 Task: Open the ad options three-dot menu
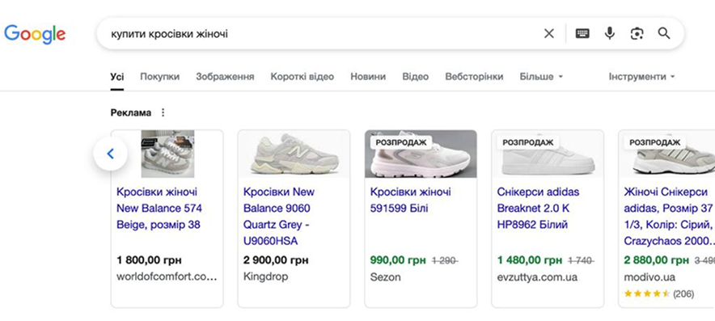tap(163, 112)
